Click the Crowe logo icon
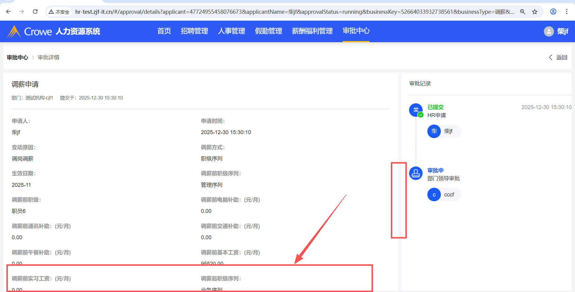 (x=14, y=31)
